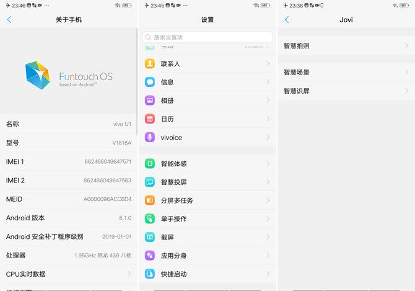Select the 名称 vivo U1 row

click(x=69, y=123)
